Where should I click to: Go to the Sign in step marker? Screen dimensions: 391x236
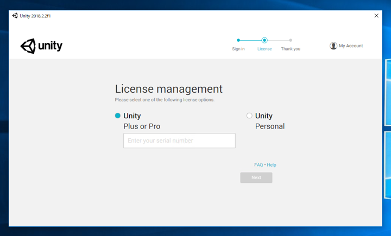[238, 40]
